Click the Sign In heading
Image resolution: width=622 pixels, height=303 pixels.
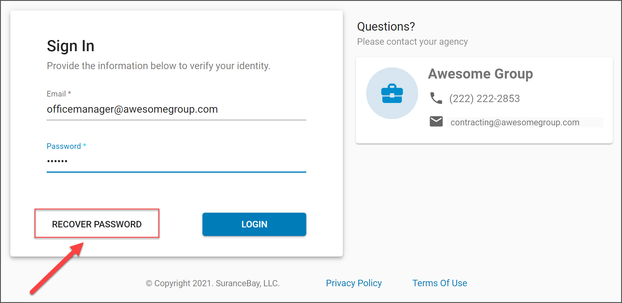coord(71,46)
